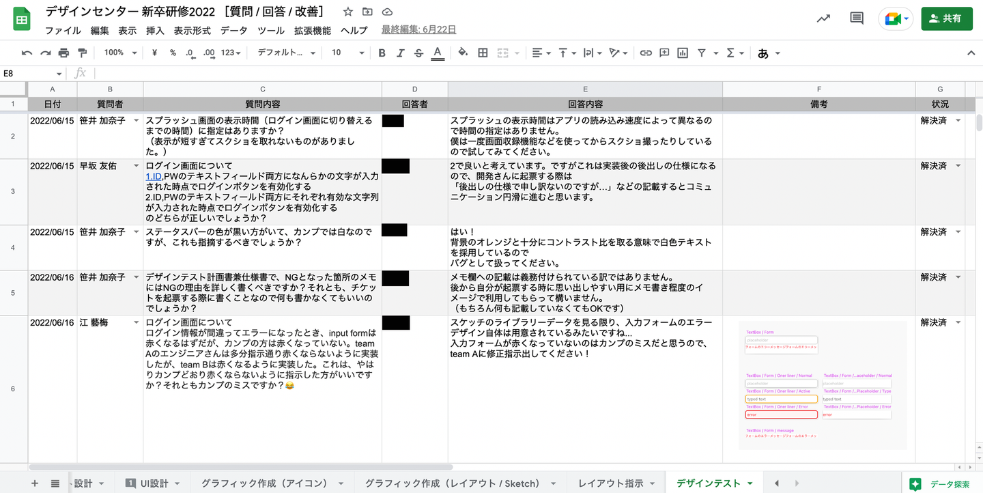This screenshot has width=983, height=493.
Task: Toggle bold formatting
Action: [382, 53]
